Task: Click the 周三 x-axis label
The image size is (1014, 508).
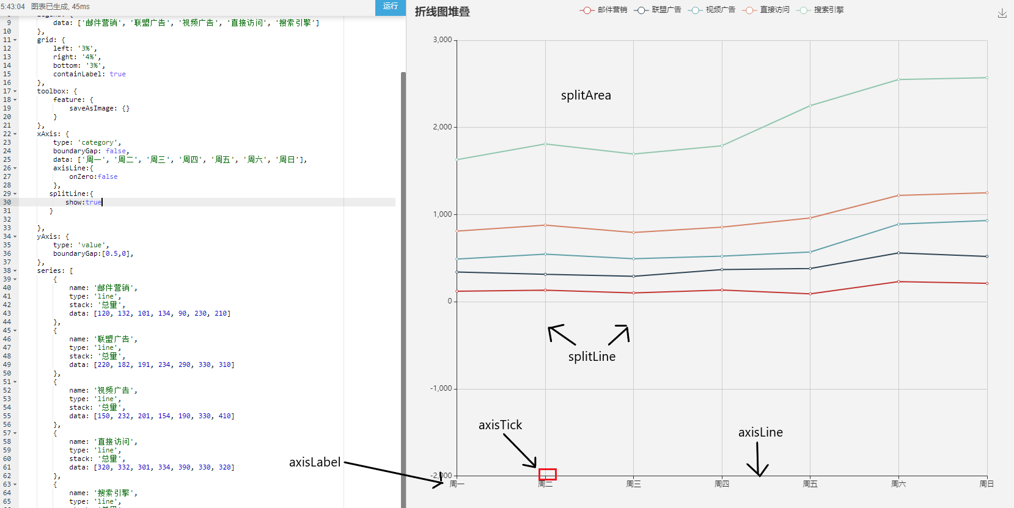Action: click(x=634, y=484)
